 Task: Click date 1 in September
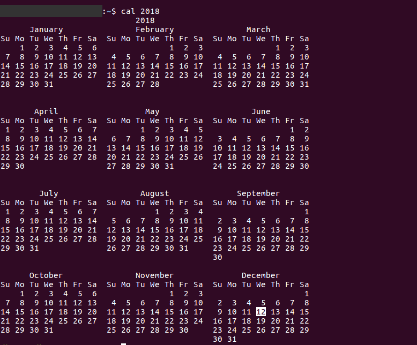pyautogui.click(x=307, y=212)
